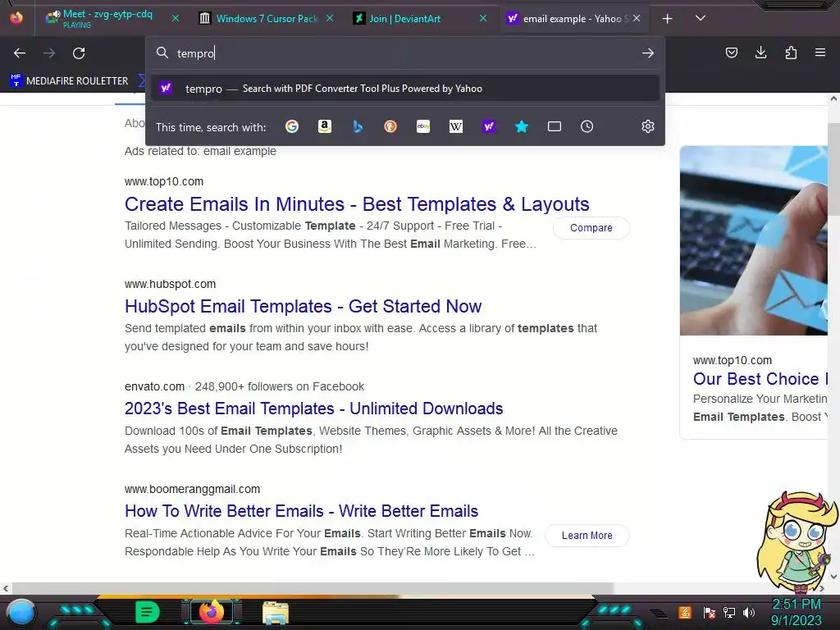Click the Learn More button

point(587,536)
